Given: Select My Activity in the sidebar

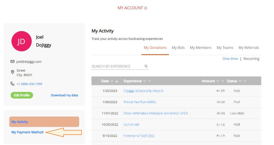Looking at the screenshot, I should [44, 122].
